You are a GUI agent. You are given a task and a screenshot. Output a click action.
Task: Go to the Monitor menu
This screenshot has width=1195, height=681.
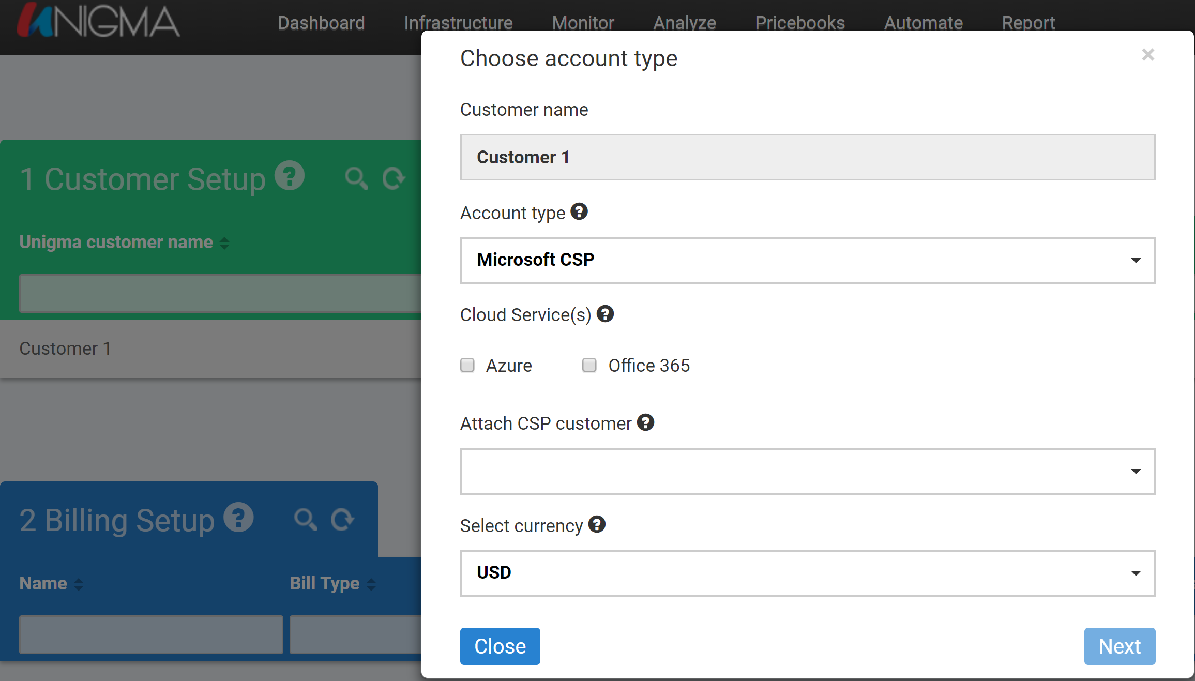click(x=583, y=23)
